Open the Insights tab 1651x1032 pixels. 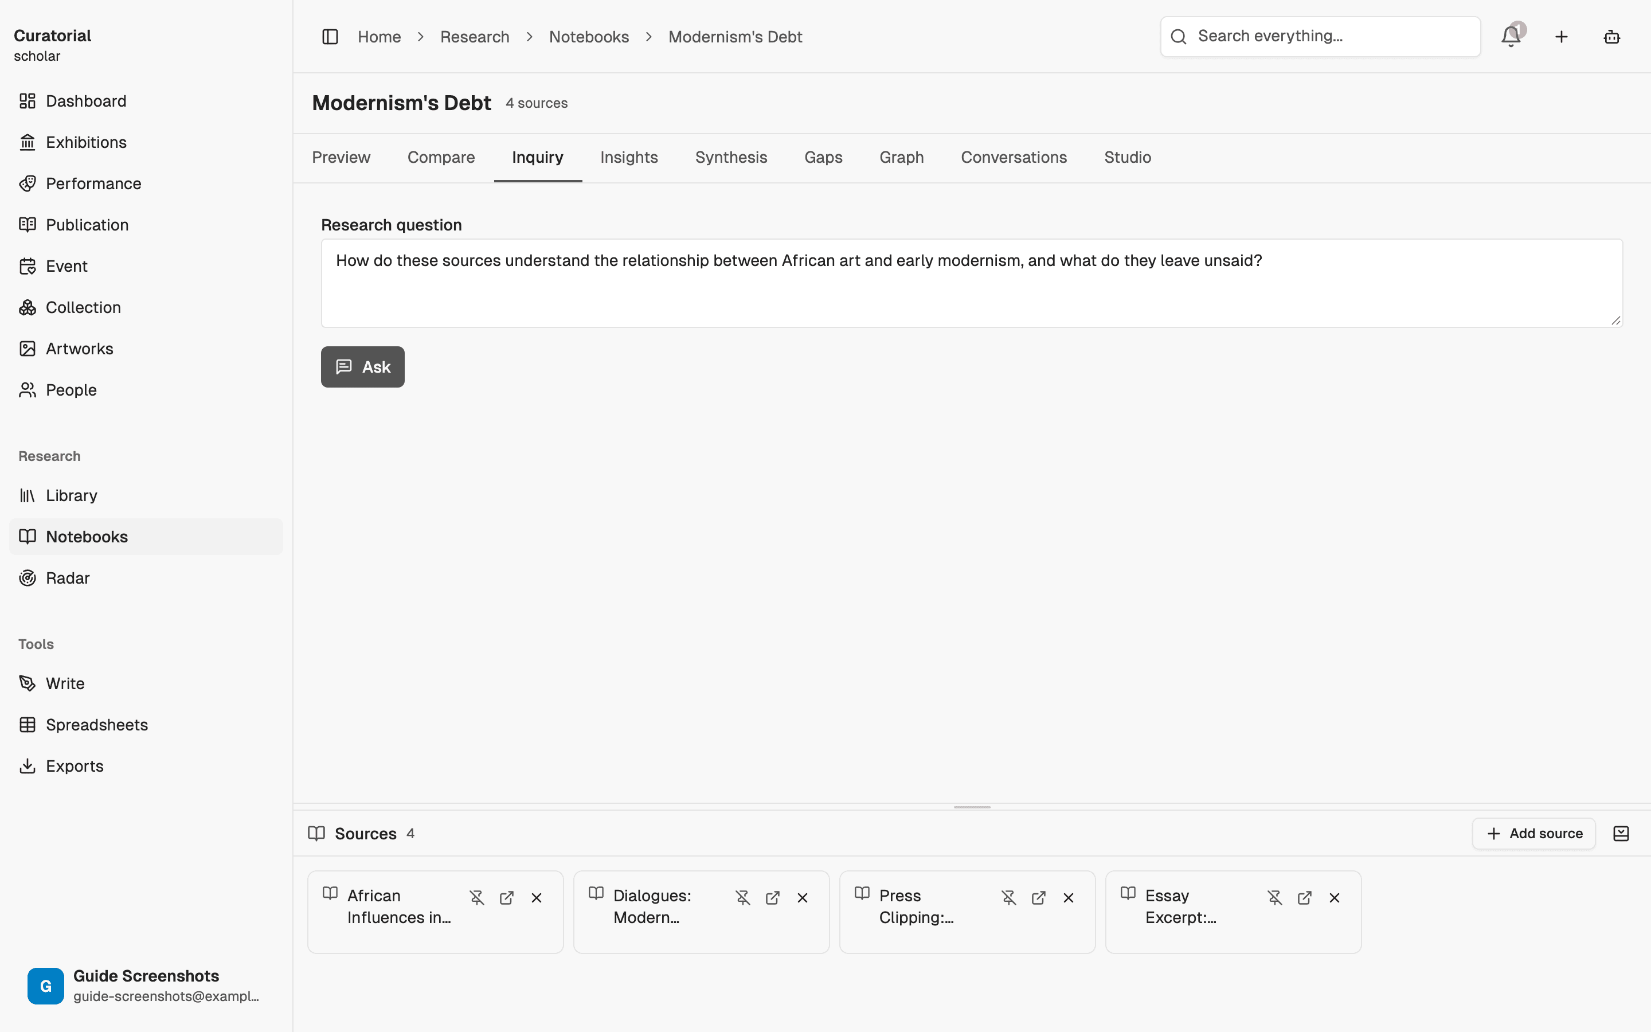click(x=629, y=158)
